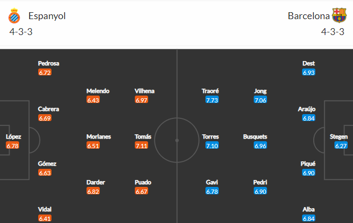Click Gavi's 6.78 rating badge

click(x=212, y=192)
